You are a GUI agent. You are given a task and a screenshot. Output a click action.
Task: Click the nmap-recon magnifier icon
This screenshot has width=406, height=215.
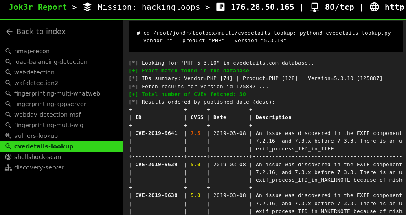click(x=8, y=51)
